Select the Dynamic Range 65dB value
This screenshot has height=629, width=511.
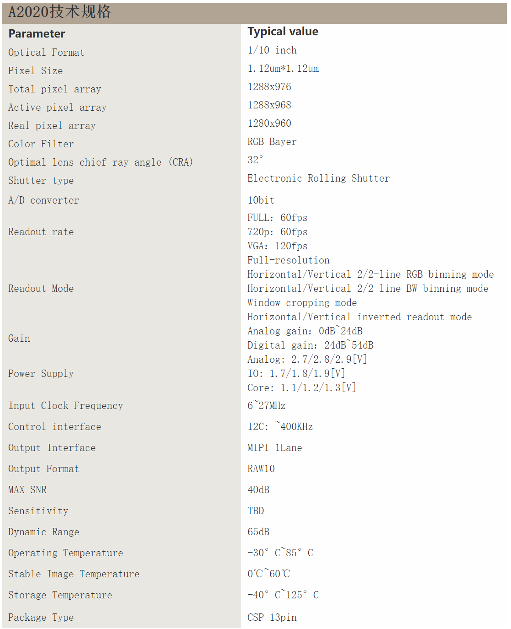pos(258,532)
